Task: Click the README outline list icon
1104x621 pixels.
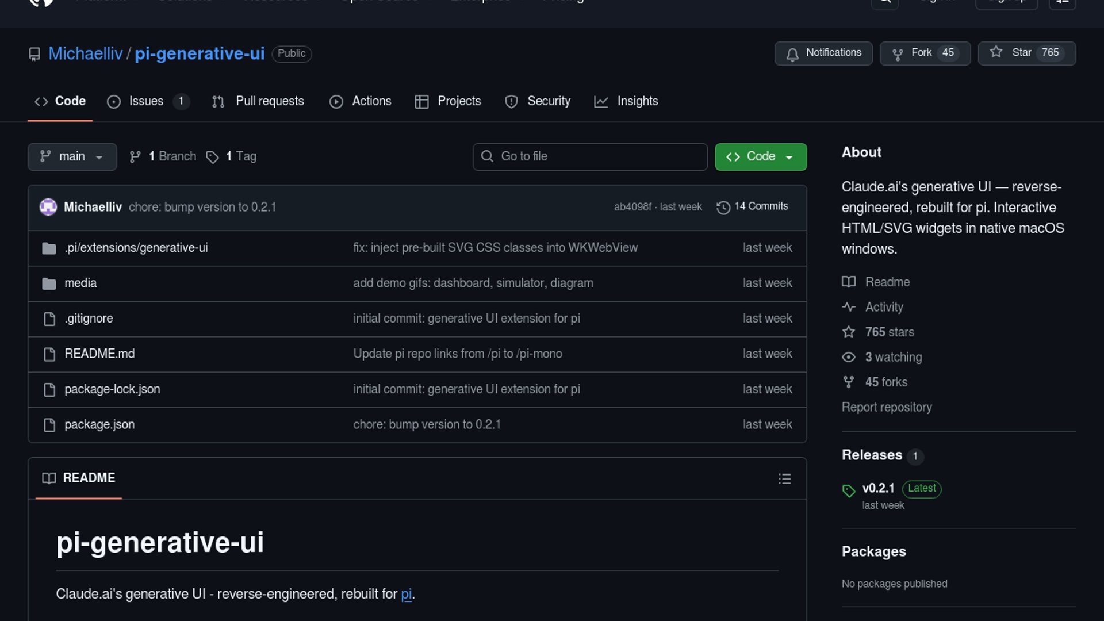Action: tap(784, 479)
